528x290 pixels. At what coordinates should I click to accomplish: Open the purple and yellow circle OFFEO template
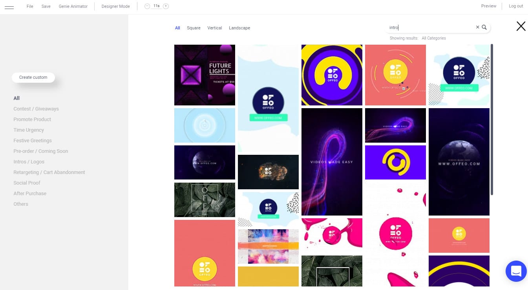(x=332, y=75)
